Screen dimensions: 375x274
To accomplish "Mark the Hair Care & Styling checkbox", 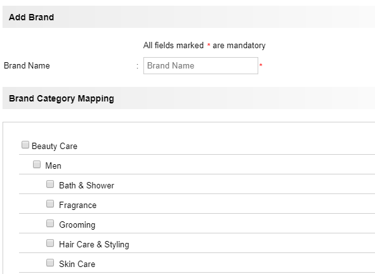I will click(x=50, y=243).
